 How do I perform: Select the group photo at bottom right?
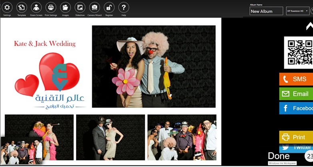coord(182,137)
